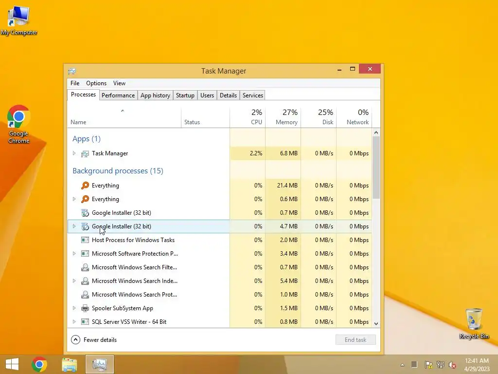Switch to the Startup tab

(x=185, y=95)
